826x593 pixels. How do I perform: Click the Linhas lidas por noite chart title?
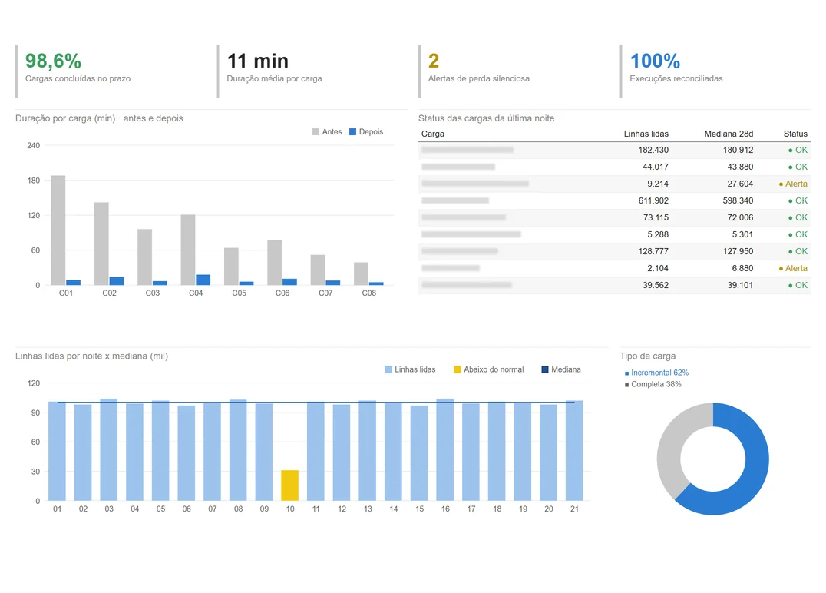[91, 356]
